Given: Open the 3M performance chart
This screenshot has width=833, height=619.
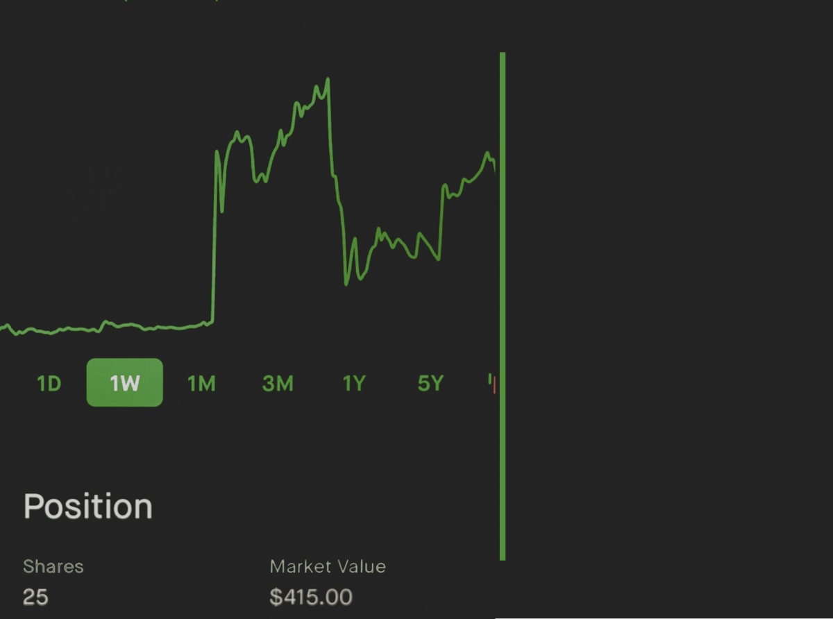Looking at the screenshot, I should pyautogui.click(x=277, y=383).
